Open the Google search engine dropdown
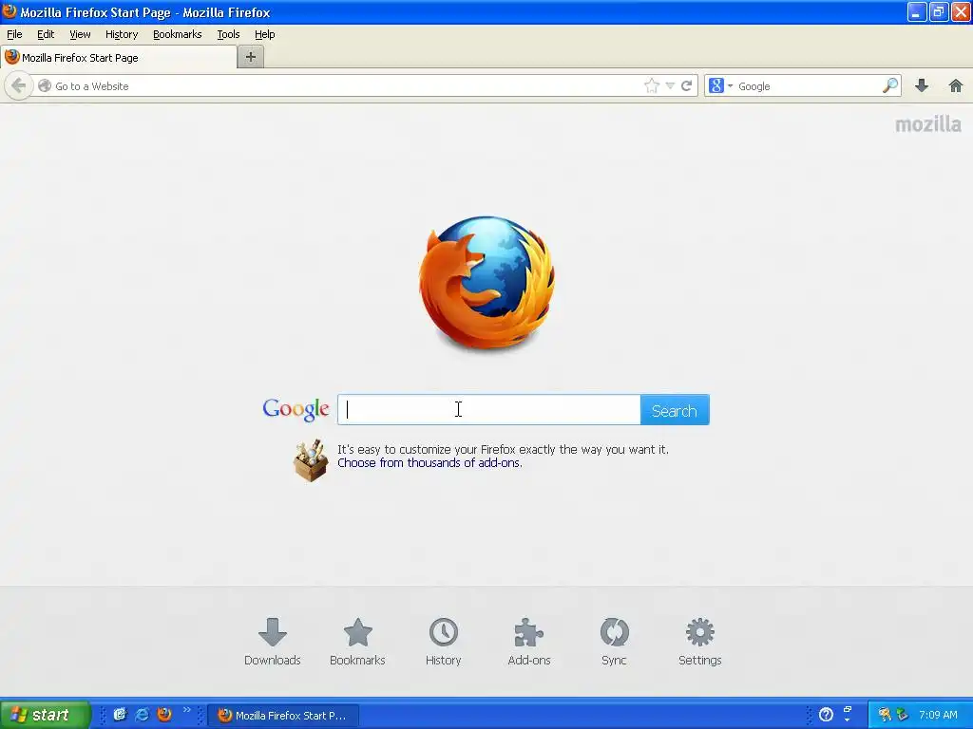Image resolution: width=973 pixels, height=729 pixels. pyautogui.click(x=720, y=85)
